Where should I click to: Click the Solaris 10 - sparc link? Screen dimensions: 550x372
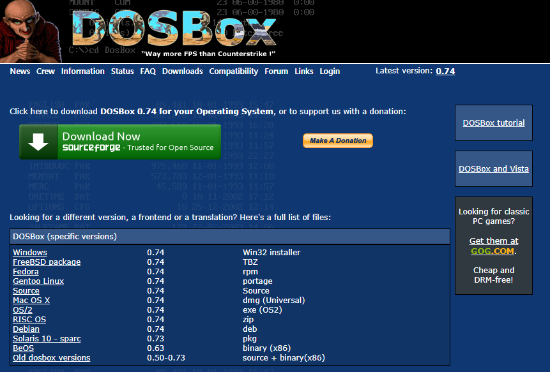point(47,339)
